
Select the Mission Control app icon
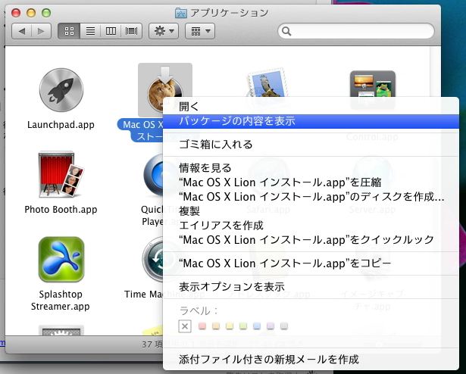(373, 84)
